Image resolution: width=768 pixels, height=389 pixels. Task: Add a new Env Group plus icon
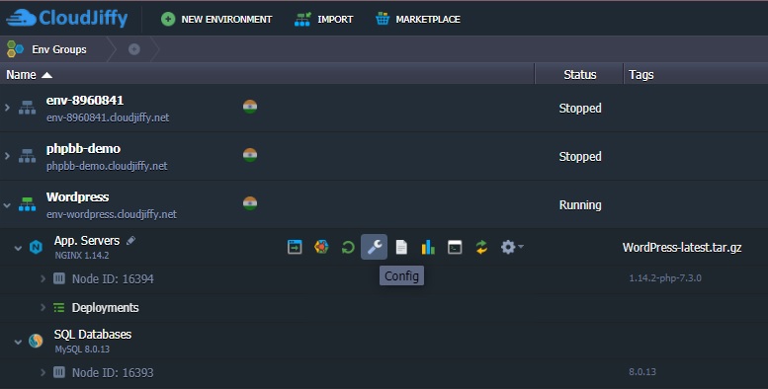click(134, 49)
